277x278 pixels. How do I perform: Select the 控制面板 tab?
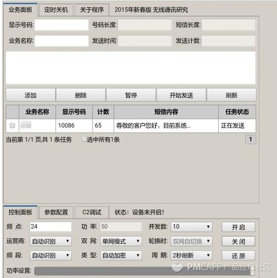click(x=20, y=212)
